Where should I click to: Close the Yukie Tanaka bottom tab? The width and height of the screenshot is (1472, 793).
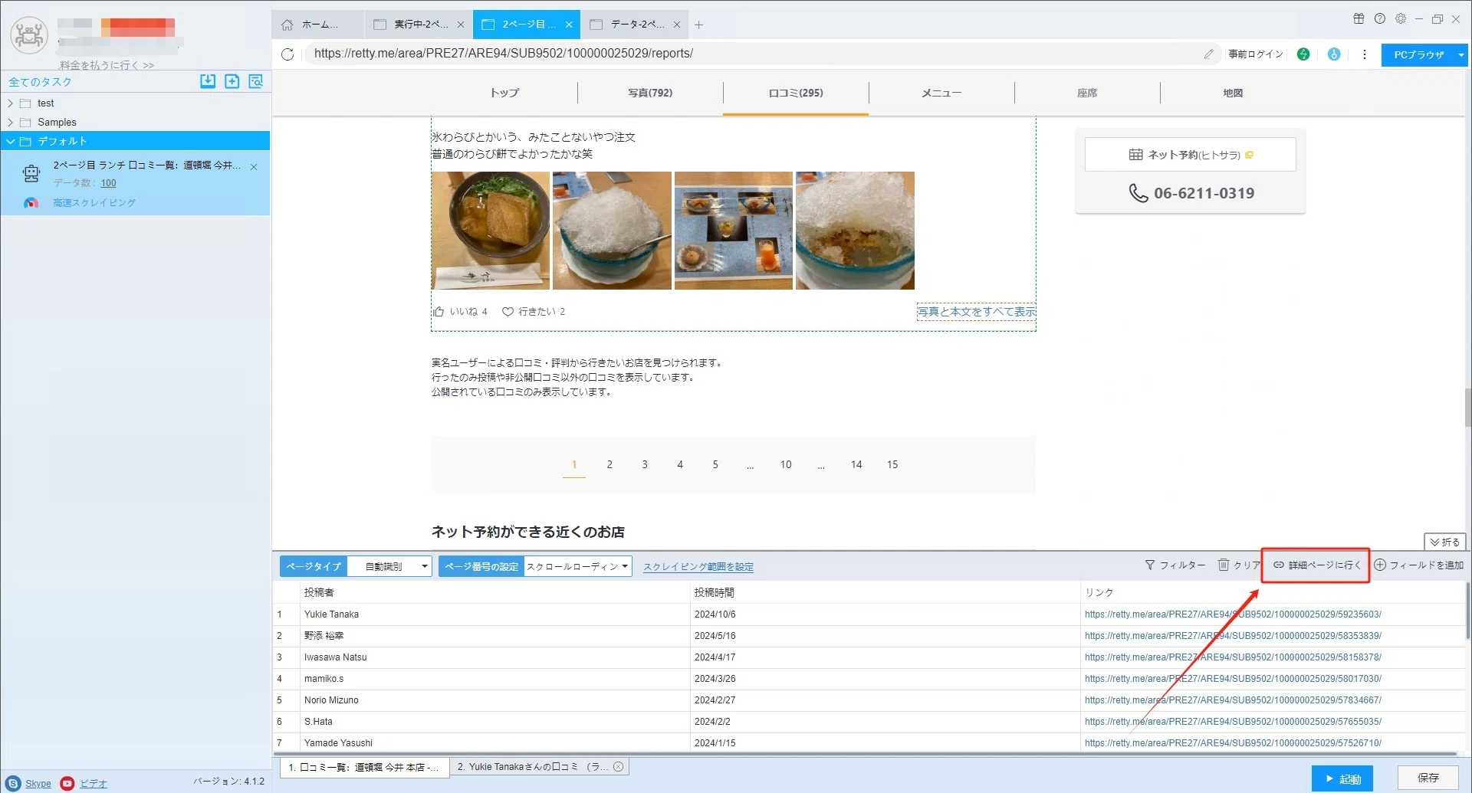pos(618,766)
